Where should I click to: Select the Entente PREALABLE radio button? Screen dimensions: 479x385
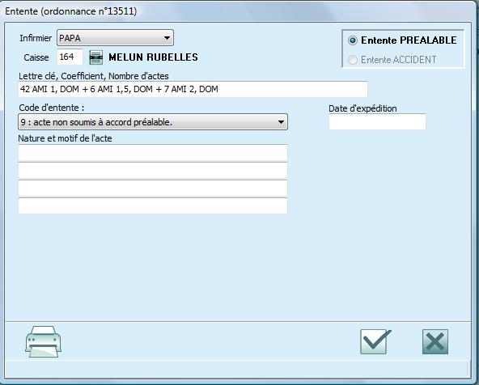[353, 40]
